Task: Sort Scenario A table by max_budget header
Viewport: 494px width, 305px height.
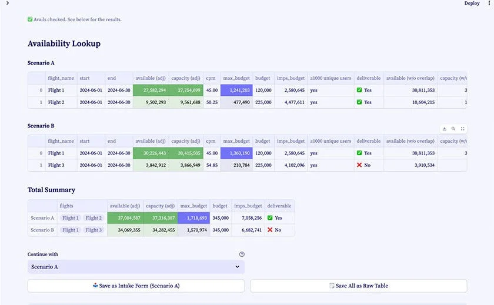Action: pyautogui.click(x=236, y=78)
